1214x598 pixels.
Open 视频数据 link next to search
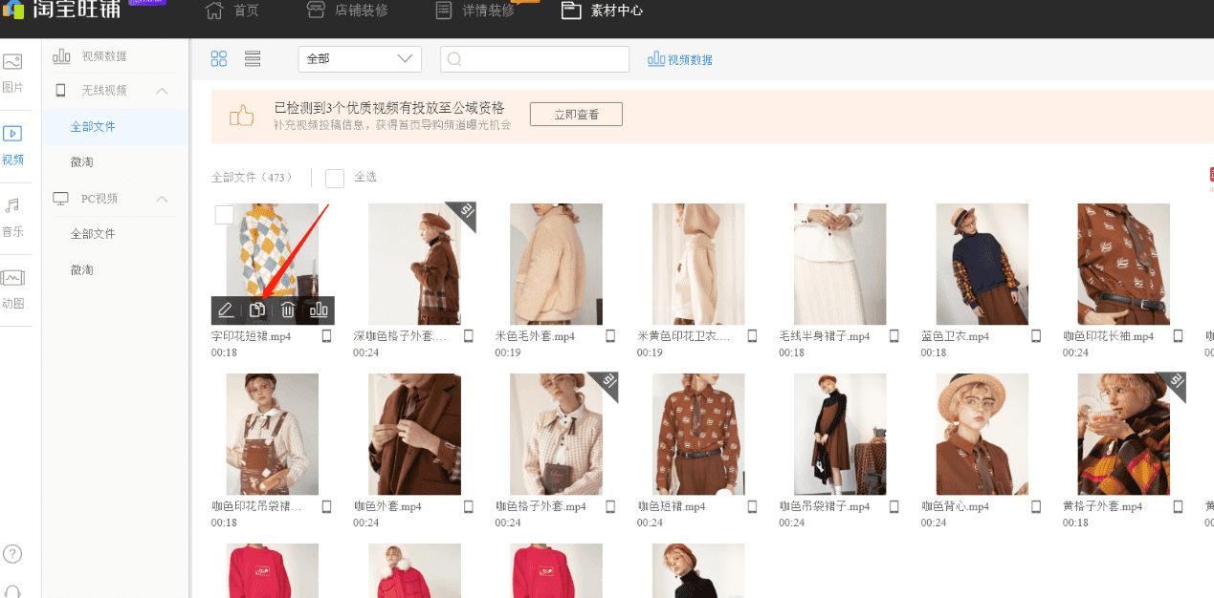click(x=680, y=59)
